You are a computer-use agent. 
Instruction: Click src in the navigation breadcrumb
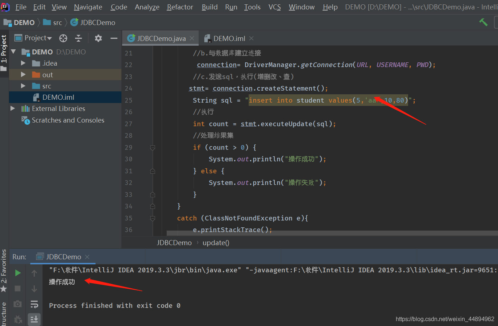(x=57, y=22)
